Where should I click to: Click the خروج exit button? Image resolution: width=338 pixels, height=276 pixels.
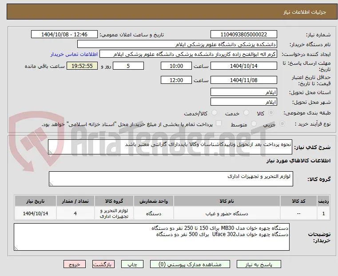(x=75, y=264)
